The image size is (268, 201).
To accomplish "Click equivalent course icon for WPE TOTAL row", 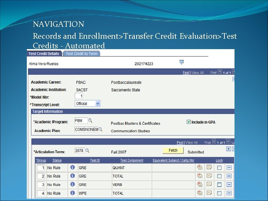I will (x=200, y=193).
